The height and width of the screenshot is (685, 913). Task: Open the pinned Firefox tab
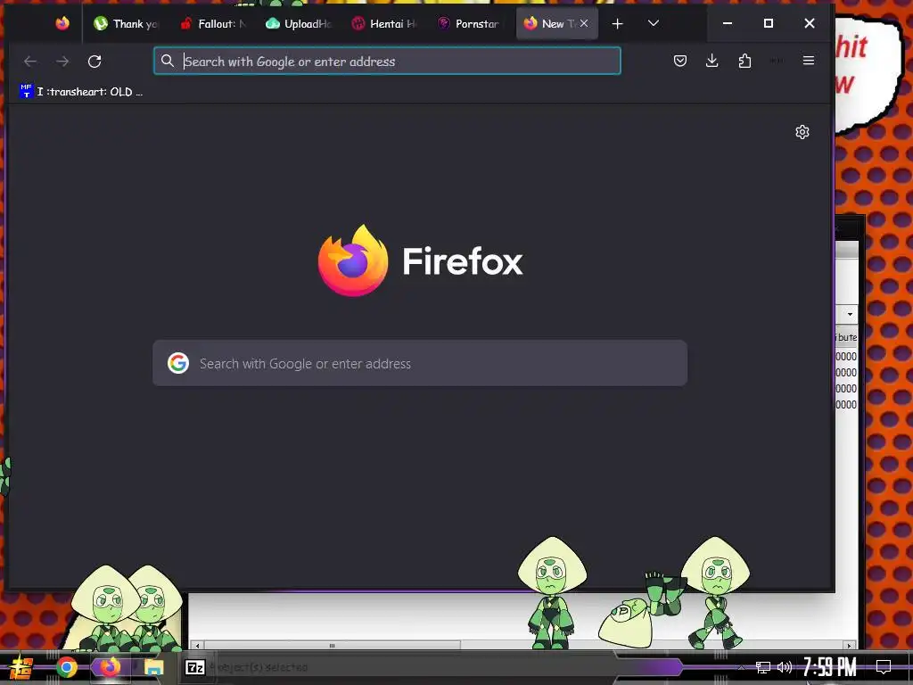tap(62, 23)
